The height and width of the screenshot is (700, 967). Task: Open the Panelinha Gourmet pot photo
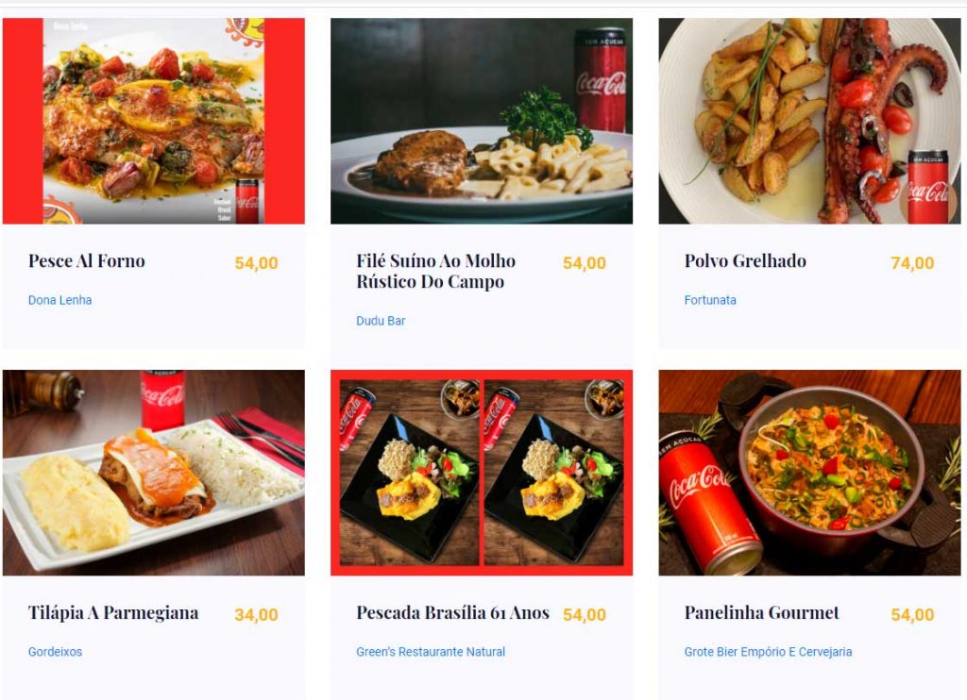(809, 473)
